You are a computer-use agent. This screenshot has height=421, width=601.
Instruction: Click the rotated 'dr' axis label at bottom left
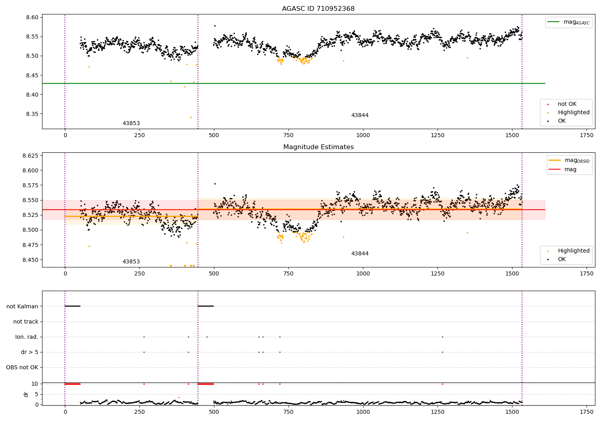tap(26, 394)
